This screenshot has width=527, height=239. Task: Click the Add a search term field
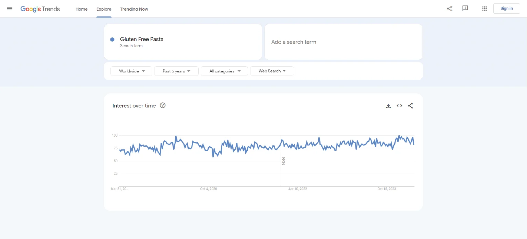[343, 42]
